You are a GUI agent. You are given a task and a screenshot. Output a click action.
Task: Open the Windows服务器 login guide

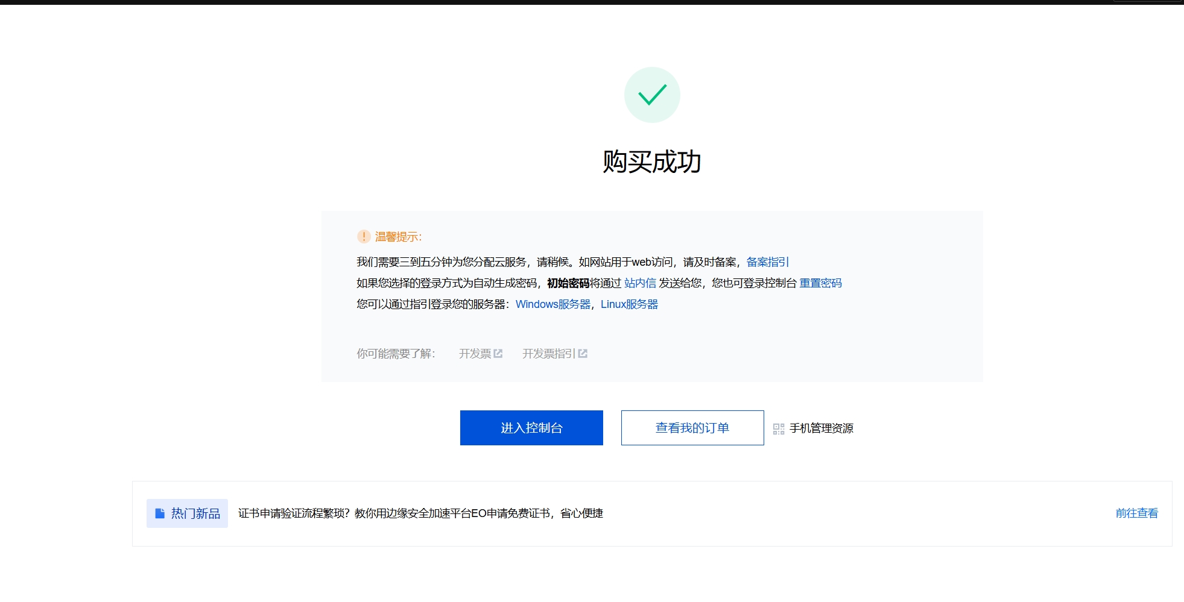553,304
